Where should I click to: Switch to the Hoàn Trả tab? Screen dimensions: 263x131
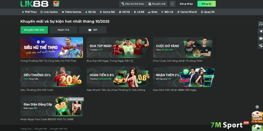(63, 30)
